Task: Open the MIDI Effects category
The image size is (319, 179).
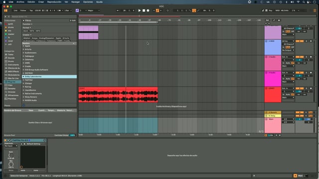Action: [13, 72]
